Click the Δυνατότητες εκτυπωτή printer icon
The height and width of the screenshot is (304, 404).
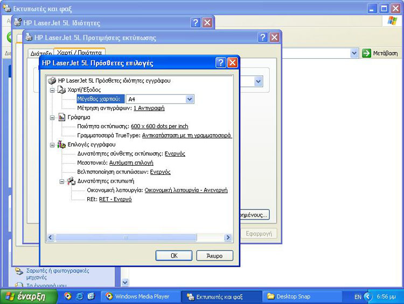71,181
